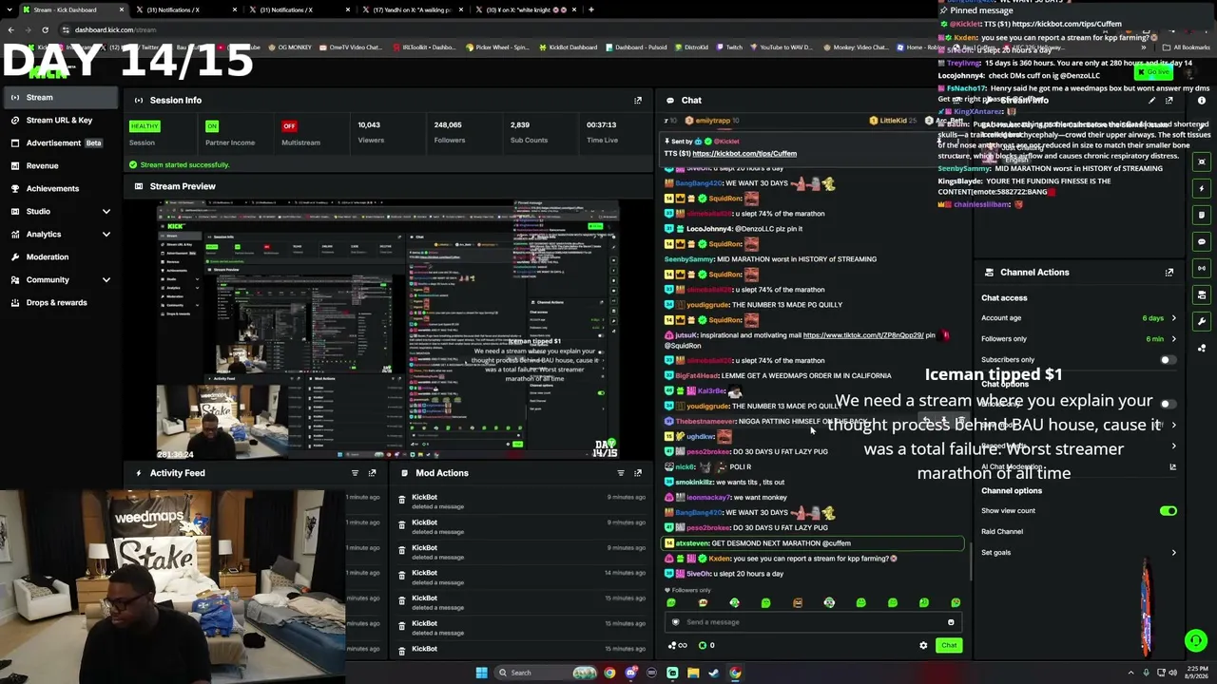Open Stream URL & Key page

click(59, 120)
